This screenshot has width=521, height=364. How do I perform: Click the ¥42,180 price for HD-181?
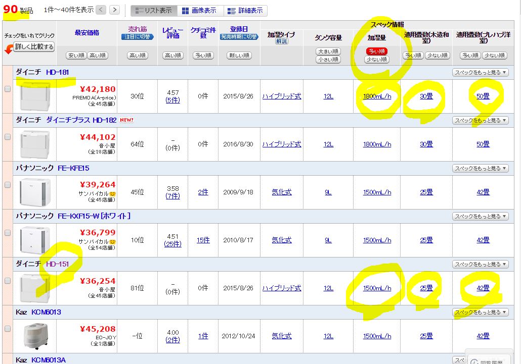point(98,89)
